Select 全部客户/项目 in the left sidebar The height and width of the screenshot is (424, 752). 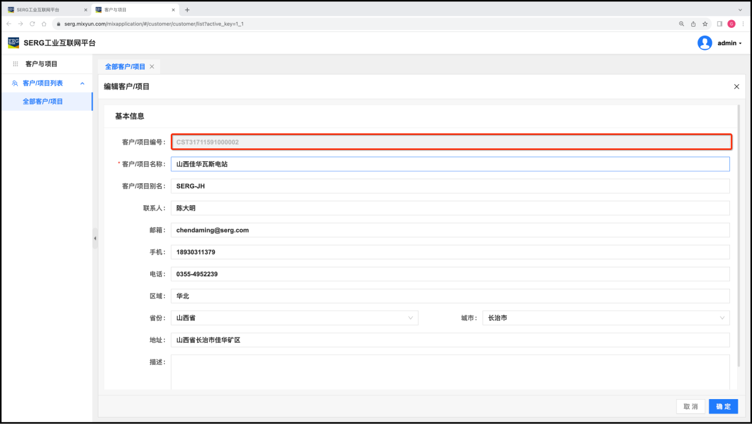(43, 101)
